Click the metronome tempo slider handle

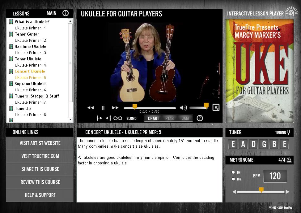(261, 190)
